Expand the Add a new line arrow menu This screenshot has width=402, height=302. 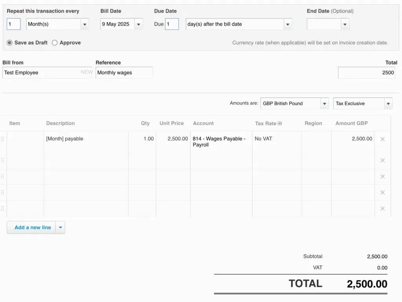point(60,227)
